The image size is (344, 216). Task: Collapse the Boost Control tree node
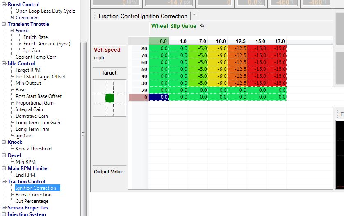(4, 5)
